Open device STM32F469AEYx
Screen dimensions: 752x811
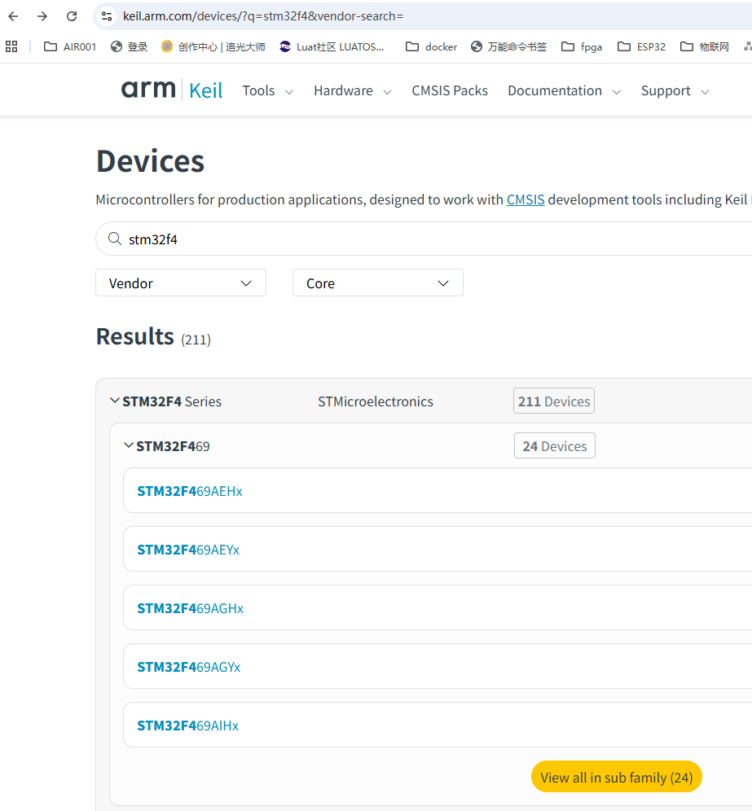[188, 550]
